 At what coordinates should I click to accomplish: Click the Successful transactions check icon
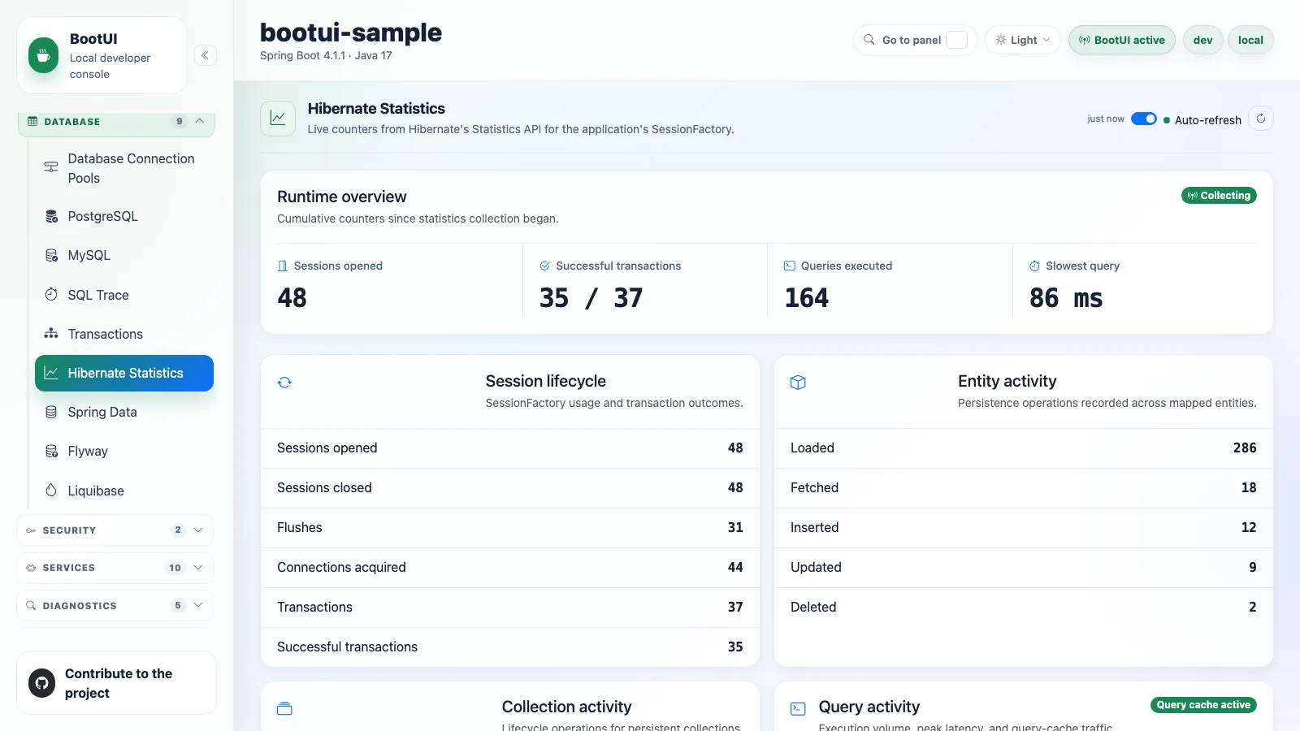point(544,266)
